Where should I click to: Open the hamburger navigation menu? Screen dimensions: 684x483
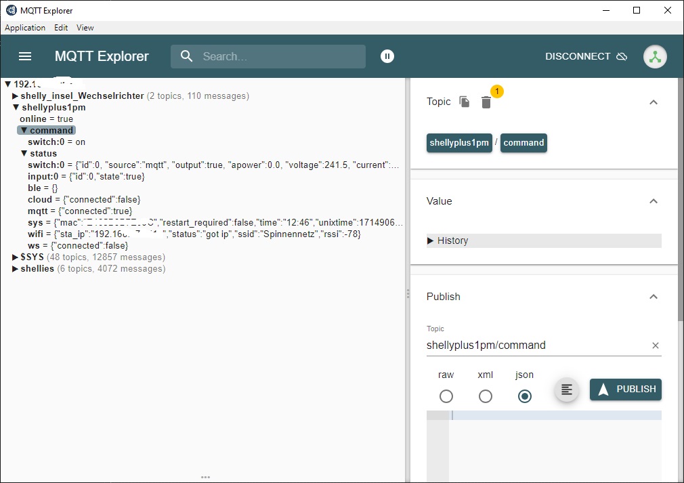(x=25, y=56)
